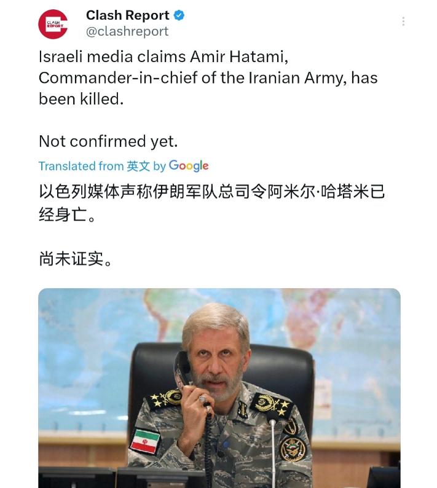Click the blue verified badge

pos(179,15)
